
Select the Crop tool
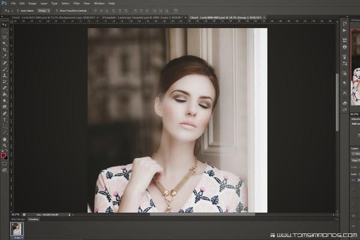[x=4, y=50]
